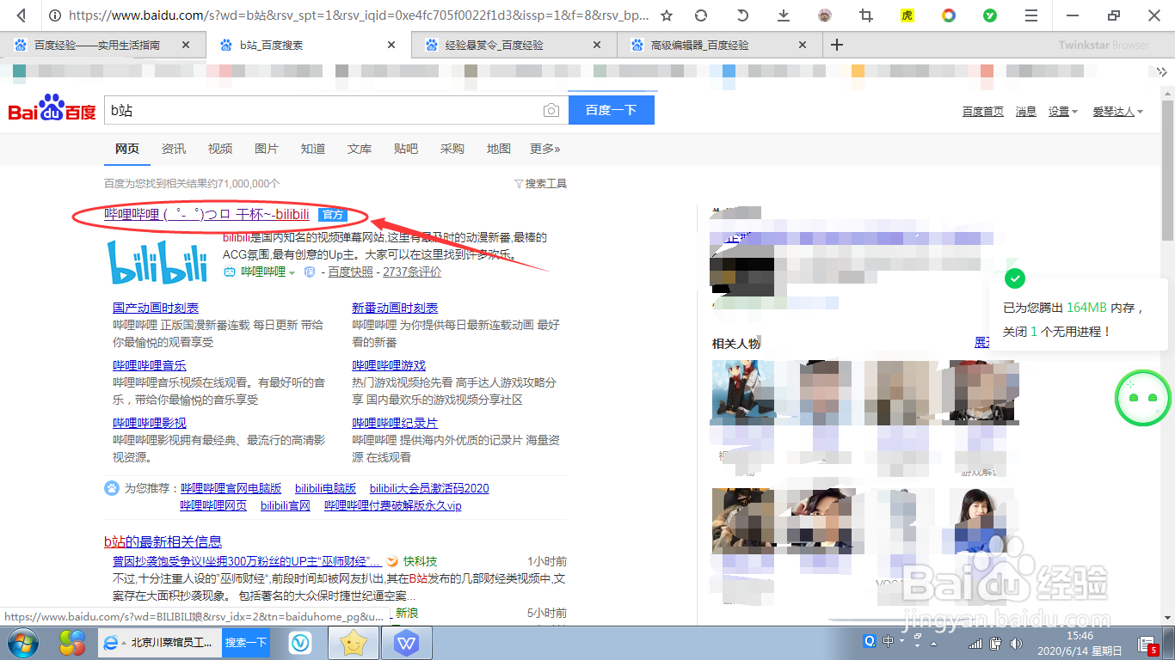Open 哔哩哔哩音乐 sublink

[x=150, y=365]
